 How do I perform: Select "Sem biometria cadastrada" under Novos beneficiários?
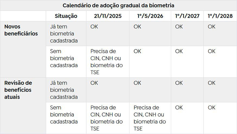coord(62,58)
